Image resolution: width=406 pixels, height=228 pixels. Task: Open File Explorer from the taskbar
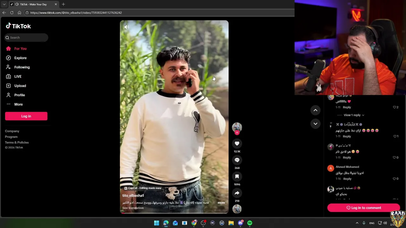(231, 223)
